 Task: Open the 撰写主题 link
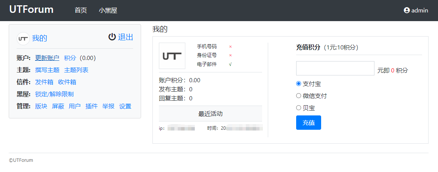click(x=47, y=70)
